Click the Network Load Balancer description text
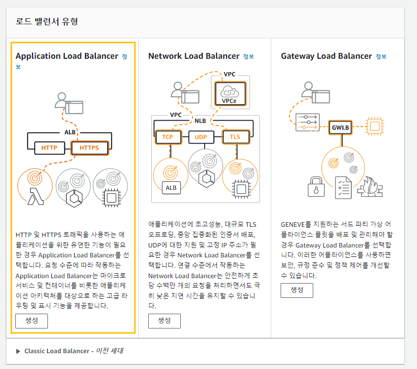417x369 pixels. pos(204,265)
